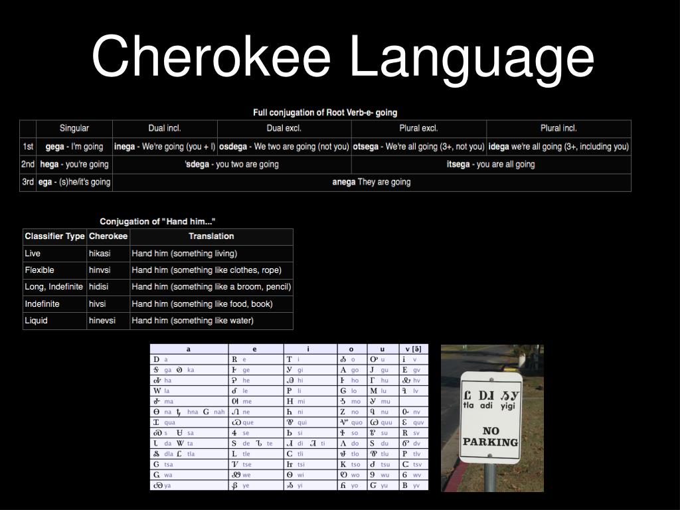Image resolution: width=680 pixels, height=510 pixels.
Task: Select the 'Dual incl.' column header
Action: [x=165, y=128]
